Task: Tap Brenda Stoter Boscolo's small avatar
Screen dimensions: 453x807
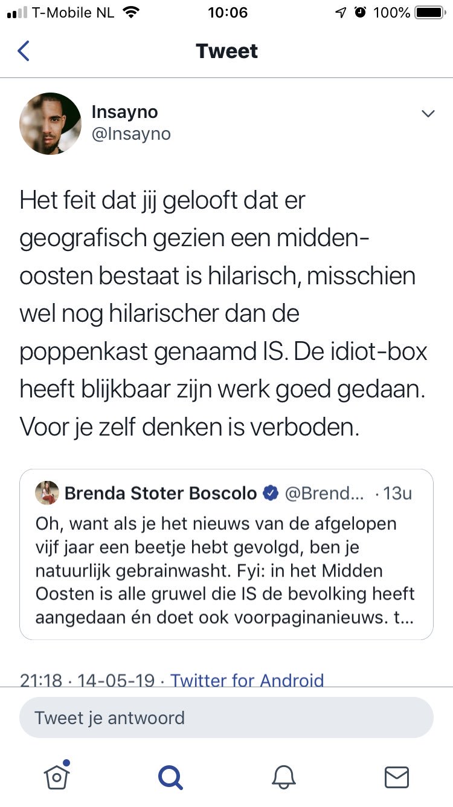Action: click(47, 493)
